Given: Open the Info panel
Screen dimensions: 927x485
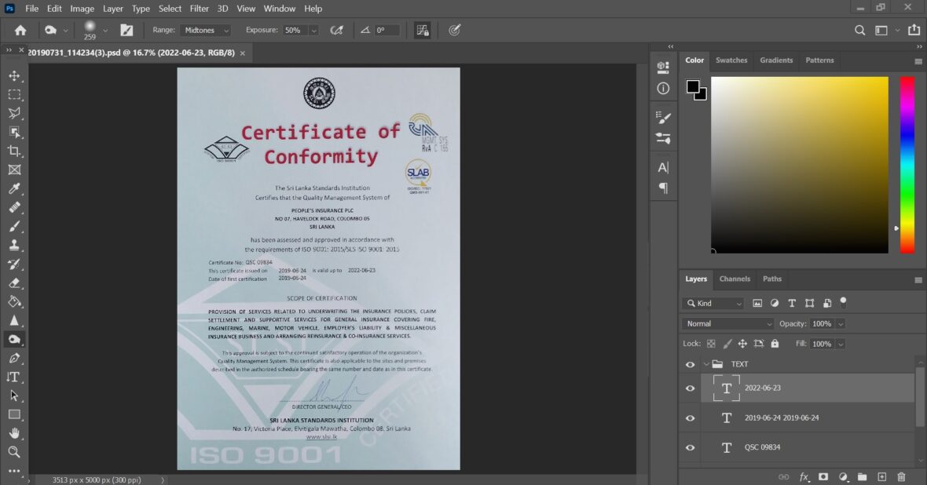Looking at the screenshot, I should 662,88.
